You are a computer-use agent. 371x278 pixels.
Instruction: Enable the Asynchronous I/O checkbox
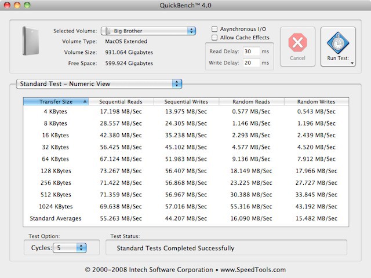(214, 28)
